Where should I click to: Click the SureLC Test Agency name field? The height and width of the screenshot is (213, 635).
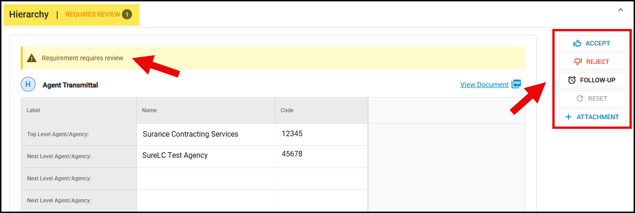[x=206, y=156]
